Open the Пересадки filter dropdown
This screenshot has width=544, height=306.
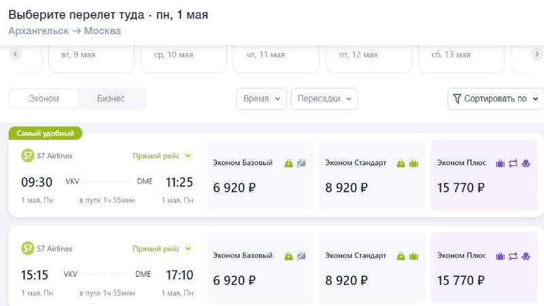324,99
